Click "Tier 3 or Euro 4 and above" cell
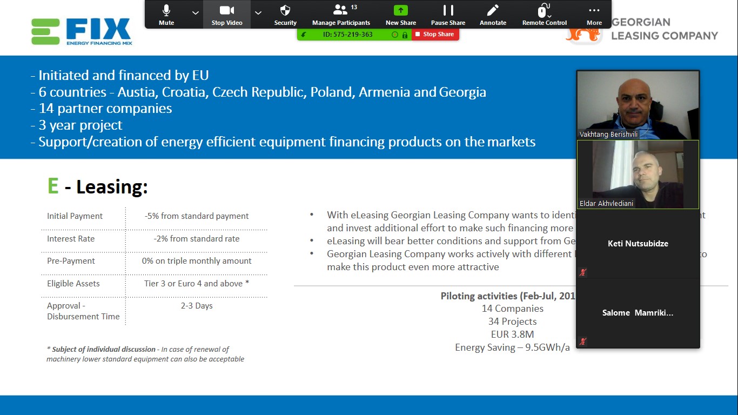This screenshot has width=738, height=415. (197, 283)
